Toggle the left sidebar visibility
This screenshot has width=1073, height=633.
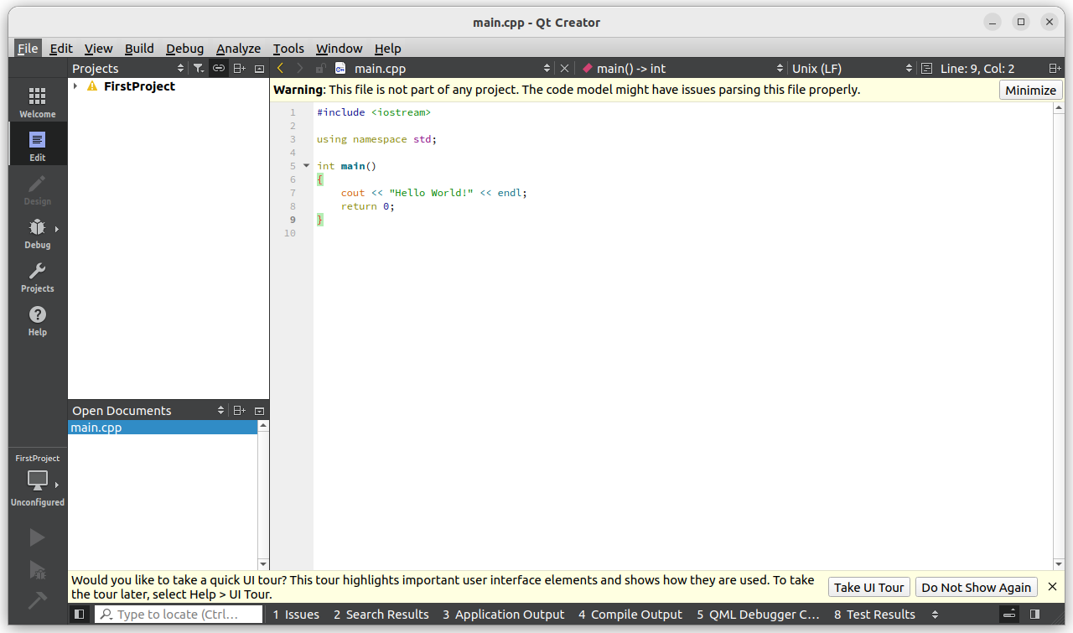(79, 615)
